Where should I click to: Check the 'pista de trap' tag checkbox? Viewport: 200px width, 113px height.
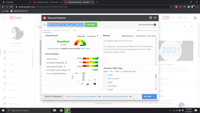[x=105, y=79]
